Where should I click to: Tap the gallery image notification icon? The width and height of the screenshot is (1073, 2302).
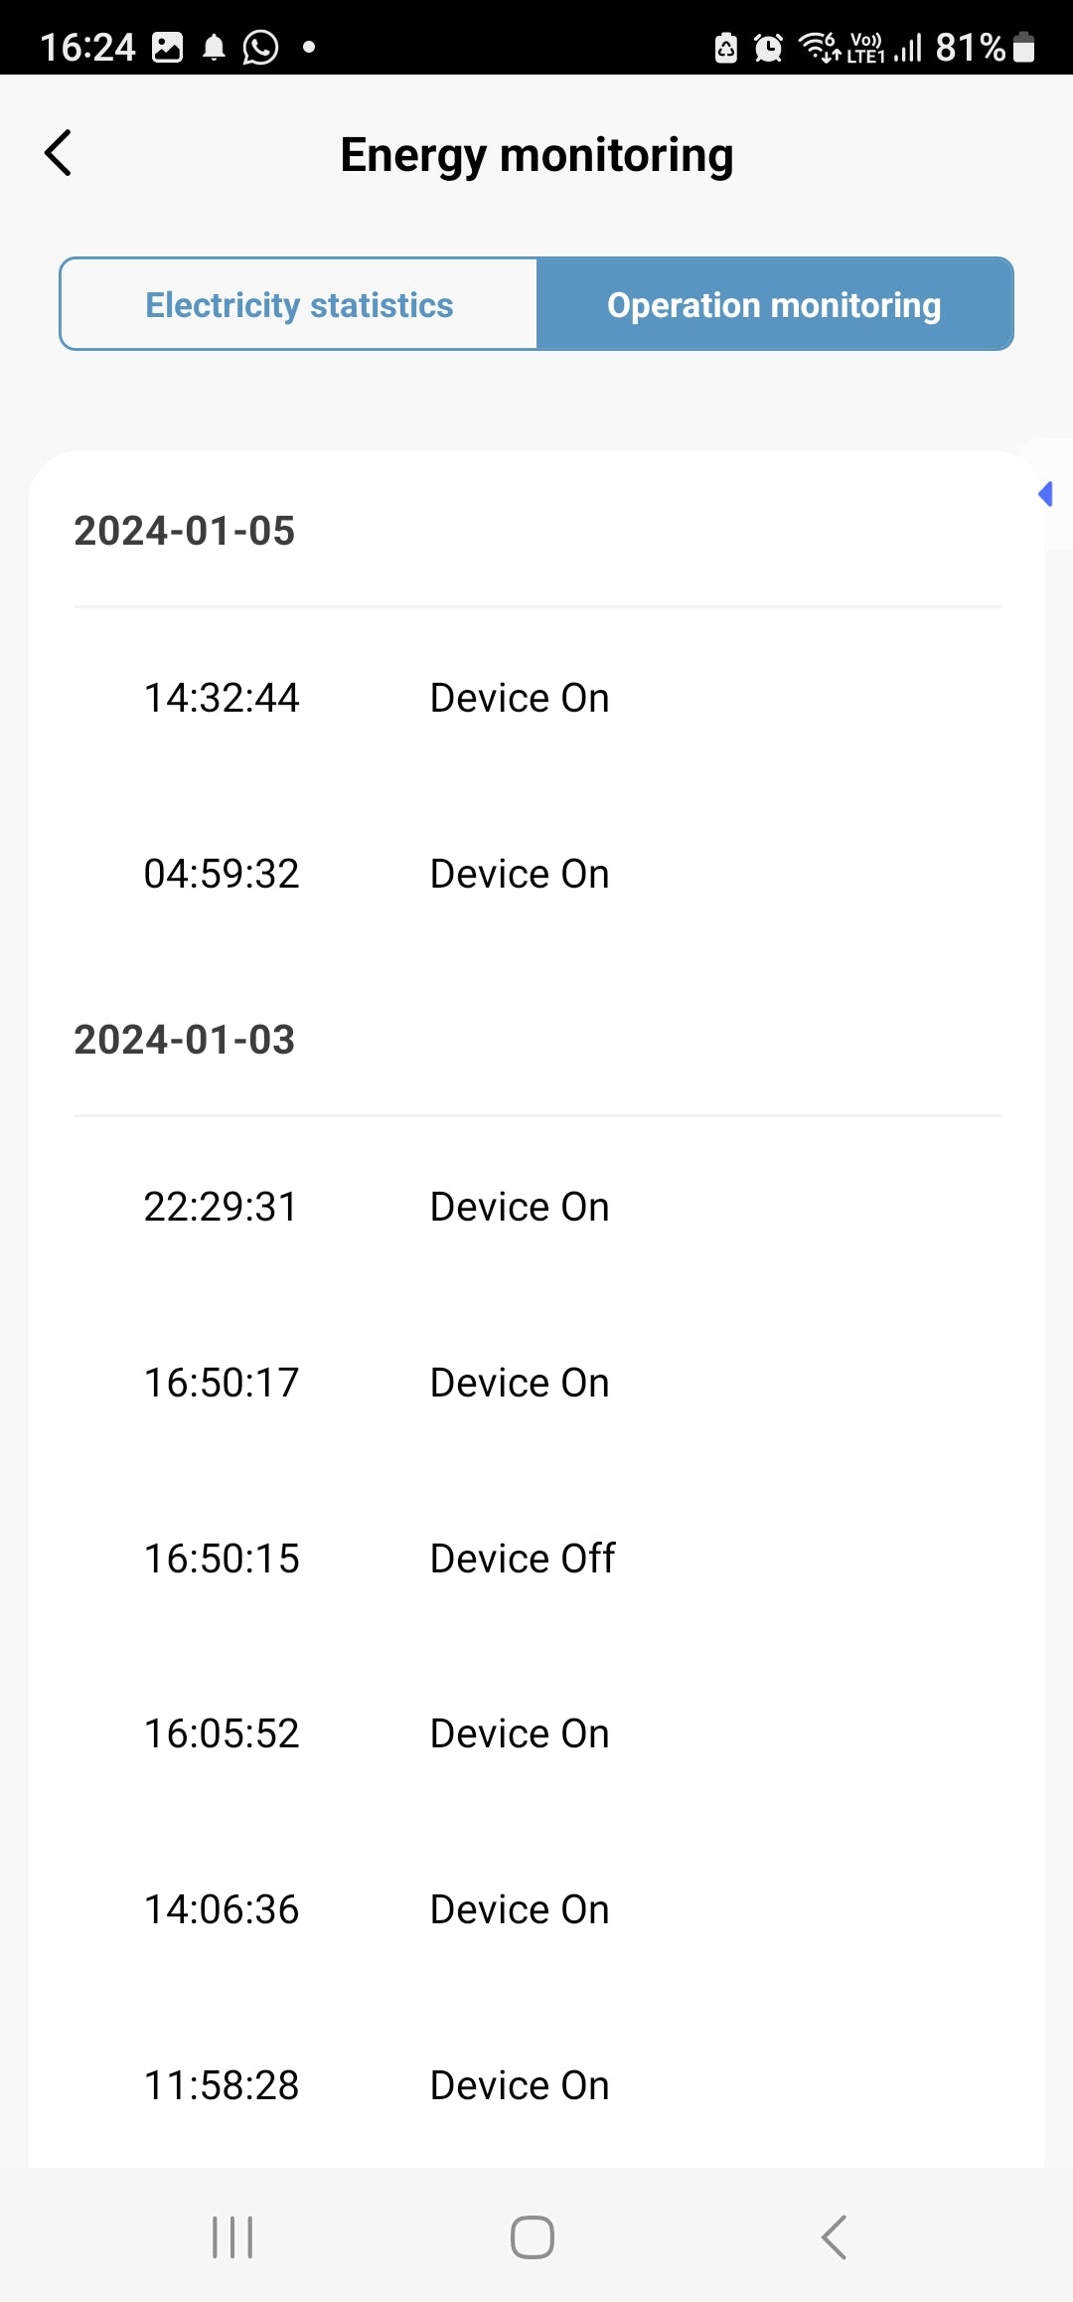point(167,47)
